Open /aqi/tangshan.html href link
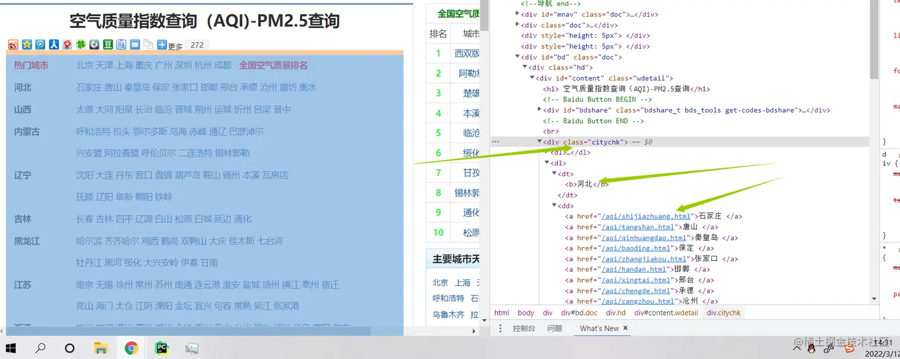Viewport: 900px width, 359px height. click(637, 227)
